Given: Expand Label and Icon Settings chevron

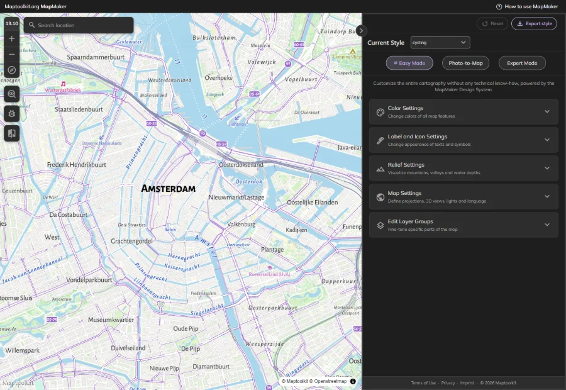Looking at the screenshot, I should pos(547,140).
